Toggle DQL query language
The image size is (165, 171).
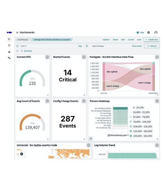click(x=80, y=46)
